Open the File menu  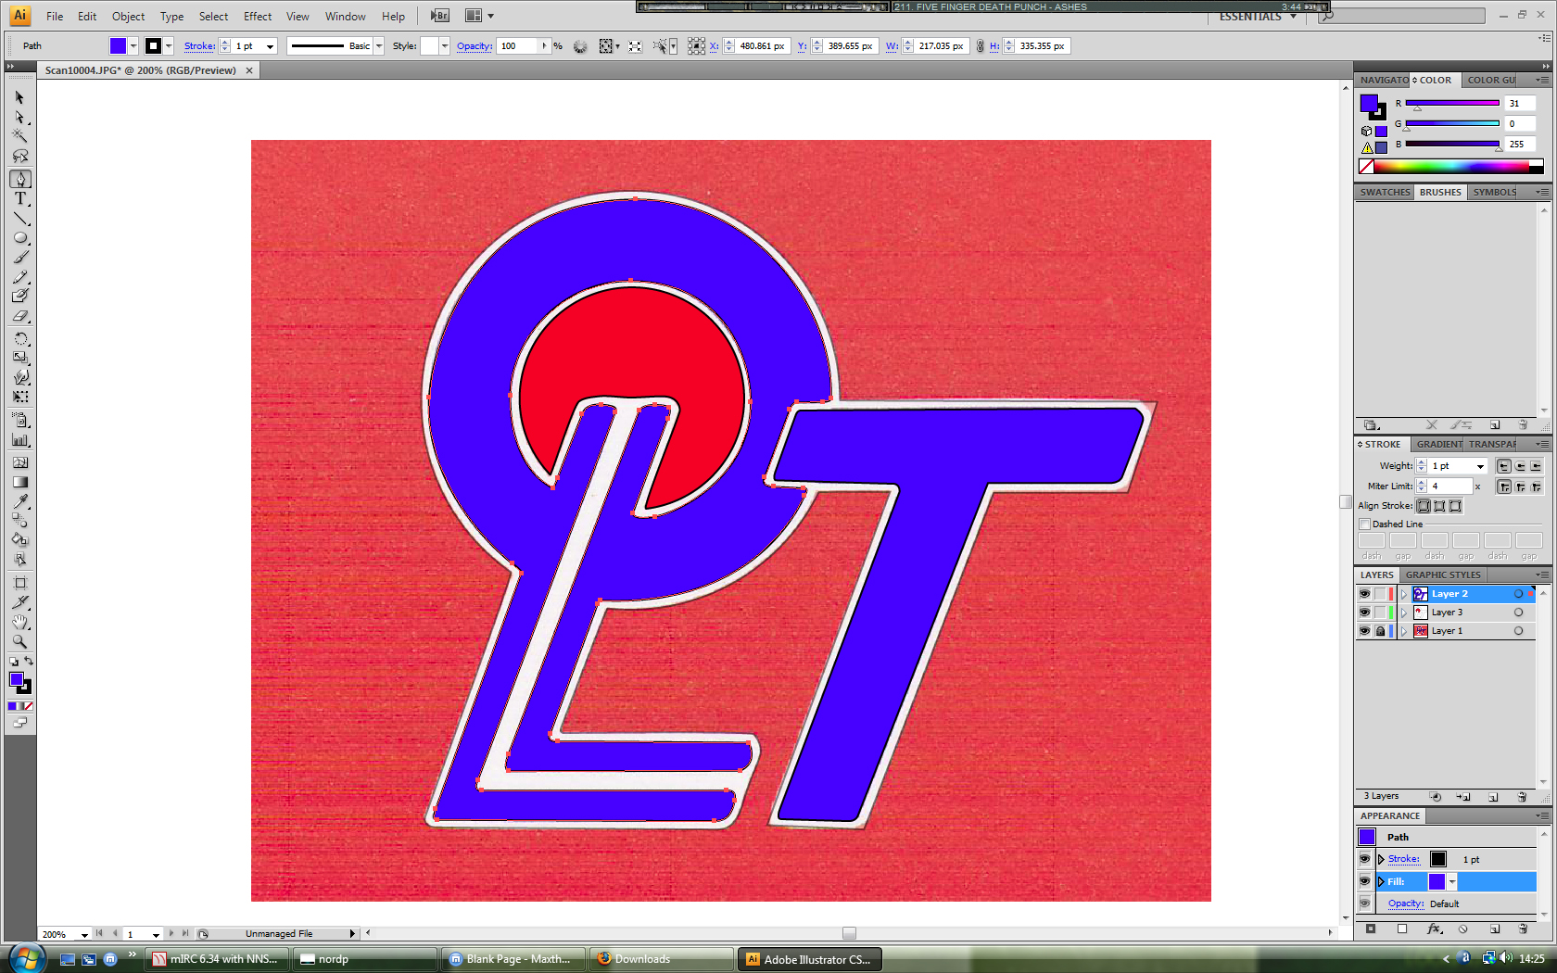click(55, 17)
